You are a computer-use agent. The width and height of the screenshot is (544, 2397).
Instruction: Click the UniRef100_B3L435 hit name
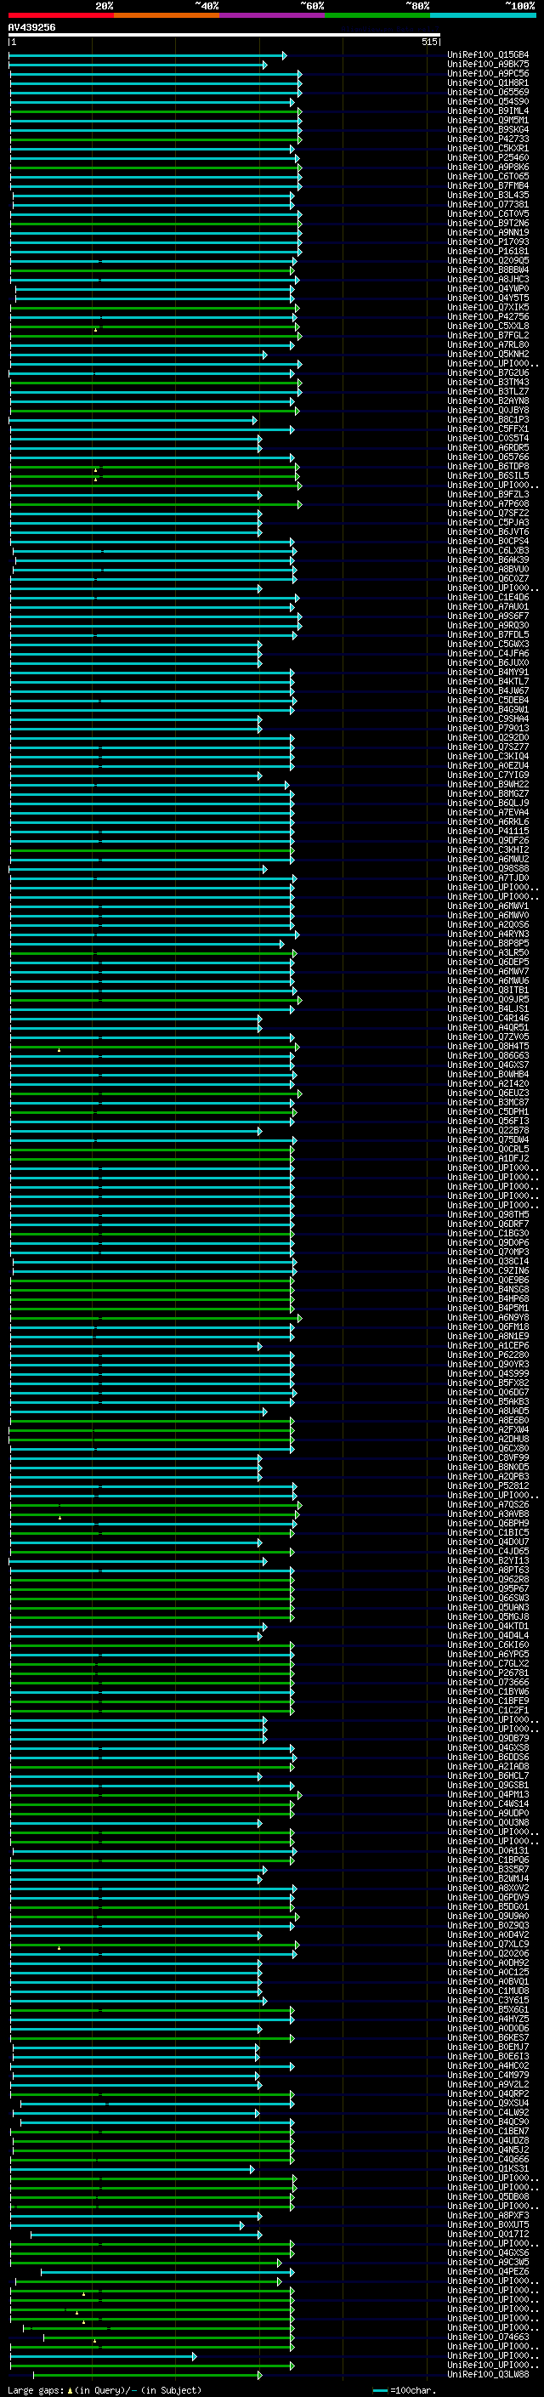click(x=488, y=195)
